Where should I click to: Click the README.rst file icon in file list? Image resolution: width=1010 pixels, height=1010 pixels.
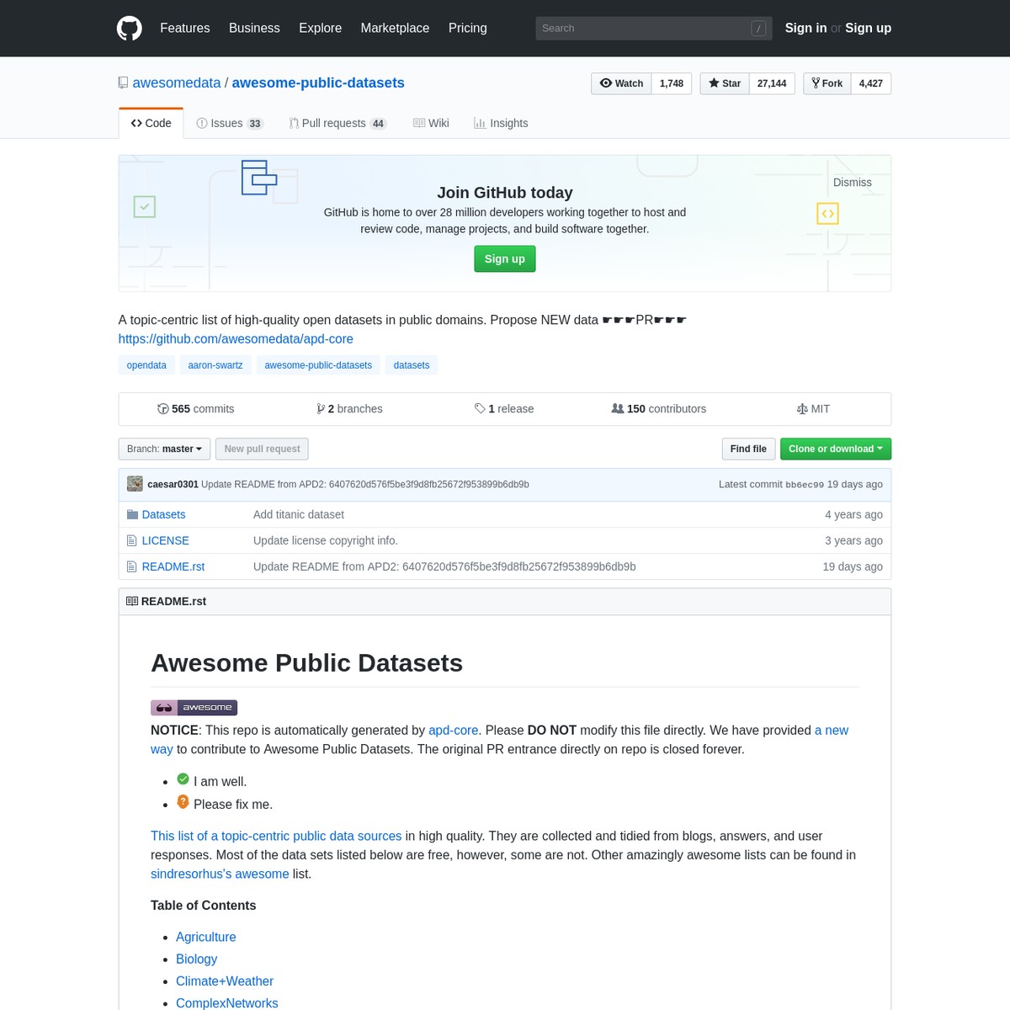click(131, 566)
